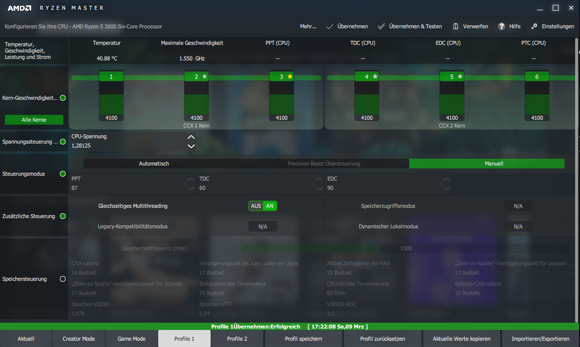This screenshot has width=580, height=347.
Task: Click Aktuelle Werte kopieren button
Action: click(x=462, y=339)
